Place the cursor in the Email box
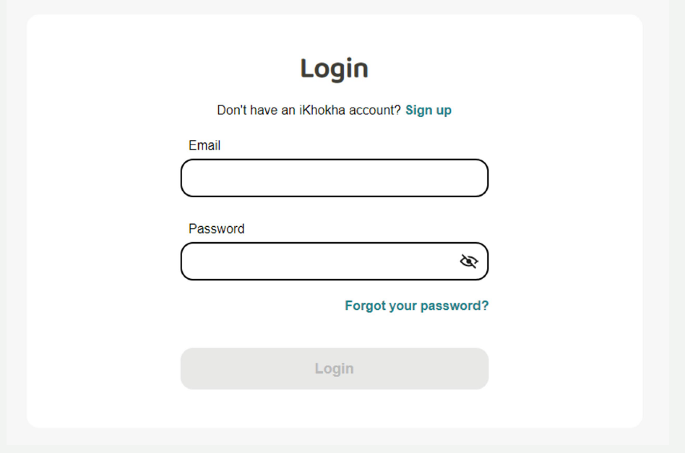The image size is (685, 453). pos(334,178)
